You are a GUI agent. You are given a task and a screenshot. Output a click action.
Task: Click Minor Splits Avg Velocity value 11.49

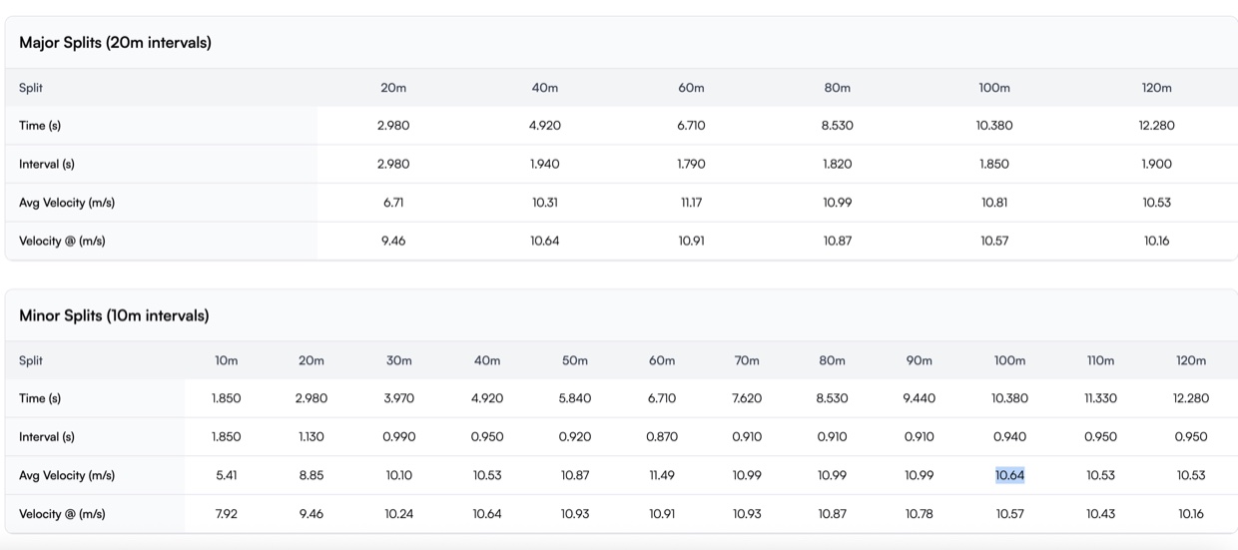point(662,475)
